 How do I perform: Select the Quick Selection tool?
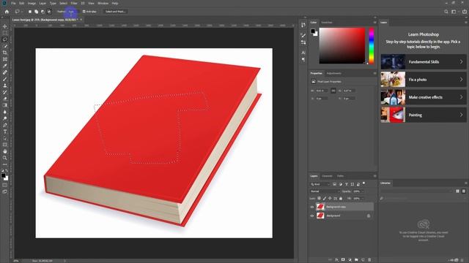click(5, 46)
